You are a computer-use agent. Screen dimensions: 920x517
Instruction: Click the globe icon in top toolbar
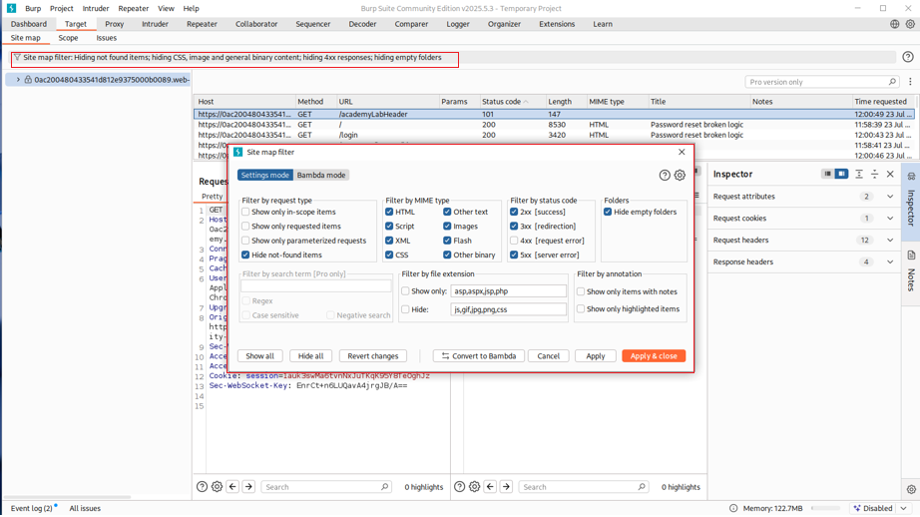tap(895, 24)
